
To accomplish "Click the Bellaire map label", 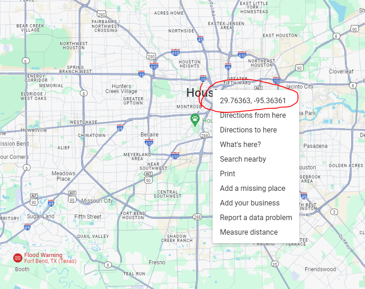I will click(150, 135).
